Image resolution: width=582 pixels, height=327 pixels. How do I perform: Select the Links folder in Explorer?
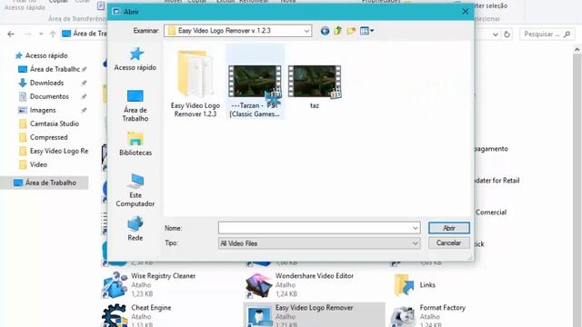coord(415,284)
